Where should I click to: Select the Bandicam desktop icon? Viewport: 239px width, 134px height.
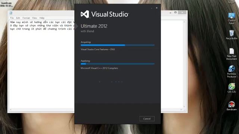pos(232,106)
